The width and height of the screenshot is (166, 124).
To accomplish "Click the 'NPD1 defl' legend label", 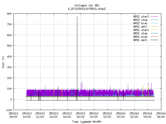I will click(x=140, y=40).
